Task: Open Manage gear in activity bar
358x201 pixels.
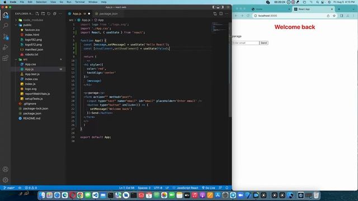Action: [x=6, y=180]
